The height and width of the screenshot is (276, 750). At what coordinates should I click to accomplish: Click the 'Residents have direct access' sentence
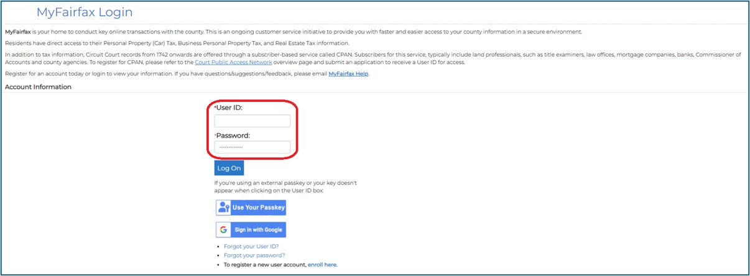click(x=177, y=43)
